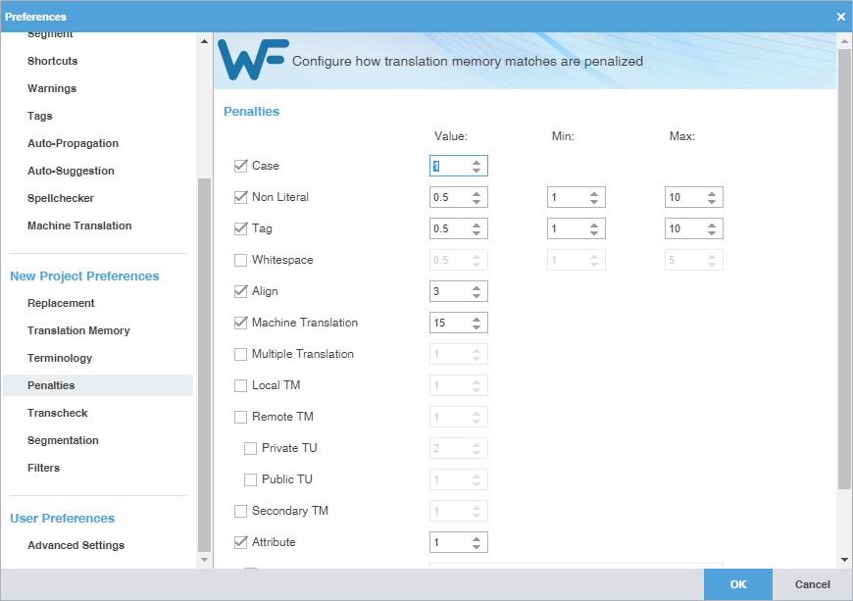Uncheck the Tag penalty option
This screenshot has width=853, height=601.
click(240, 228)
